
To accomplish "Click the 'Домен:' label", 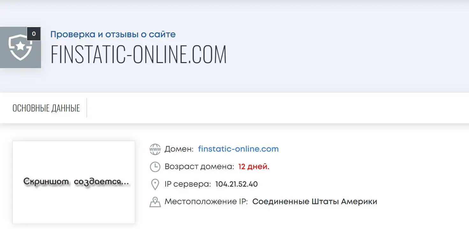I will [179, 149].
